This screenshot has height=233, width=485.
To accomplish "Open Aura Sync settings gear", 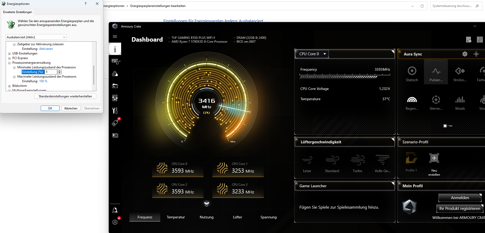I will point(465,54).
